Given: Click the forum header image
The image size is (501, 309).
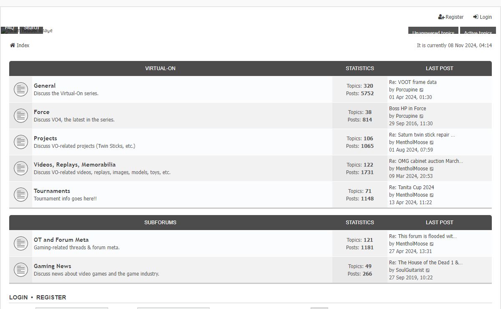Looking at the screenshot, I should point(27,30).
